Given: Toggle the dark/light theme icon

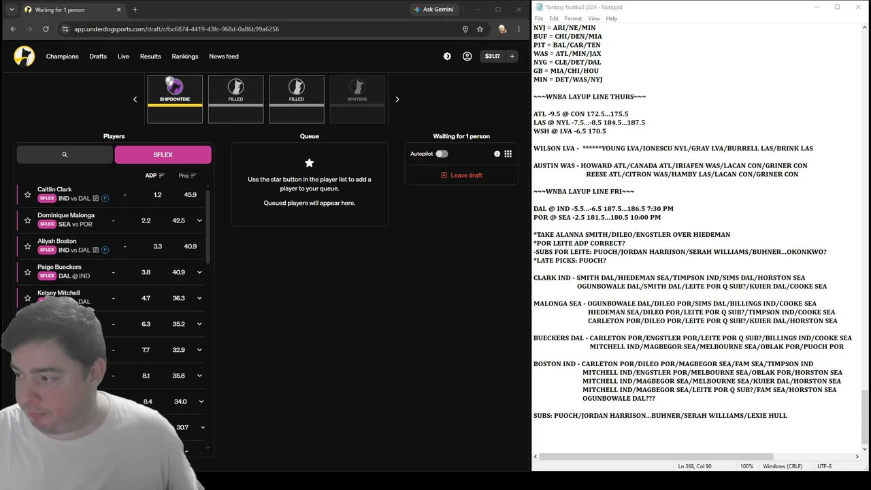Looking at the screenshot, I should click(x=447, y=56).
